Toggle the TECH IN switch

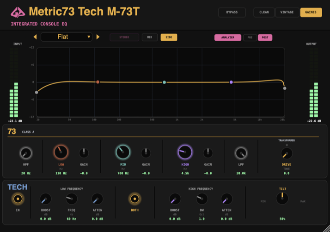pyautogui.click(x=18, y=199)
